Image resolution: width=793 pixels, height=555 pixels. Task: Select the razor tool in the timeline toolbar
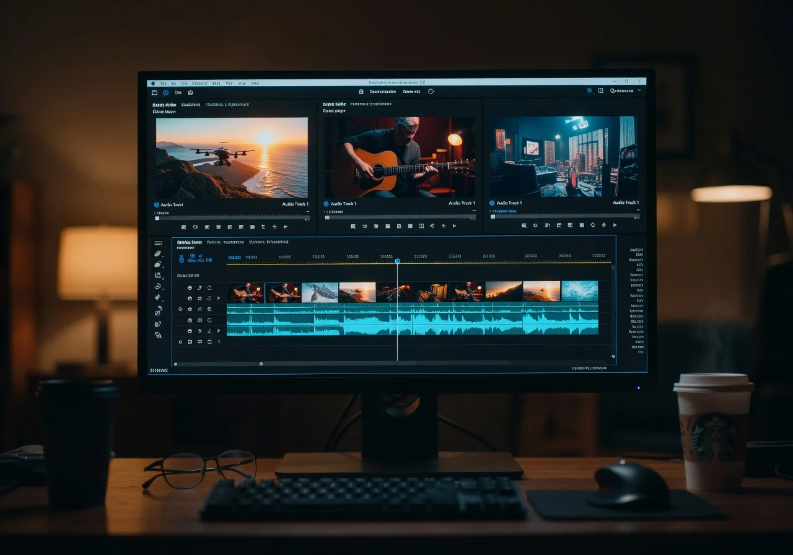[158, 264]
